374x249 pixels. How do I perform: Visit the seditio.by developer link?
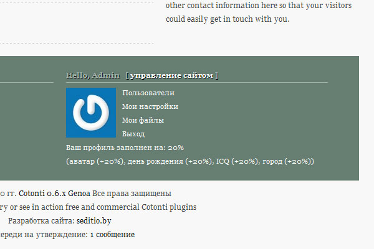[95, 221]
